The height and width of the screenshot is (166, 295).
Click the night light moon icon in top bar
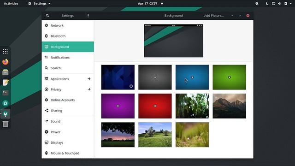pos(267,3)
